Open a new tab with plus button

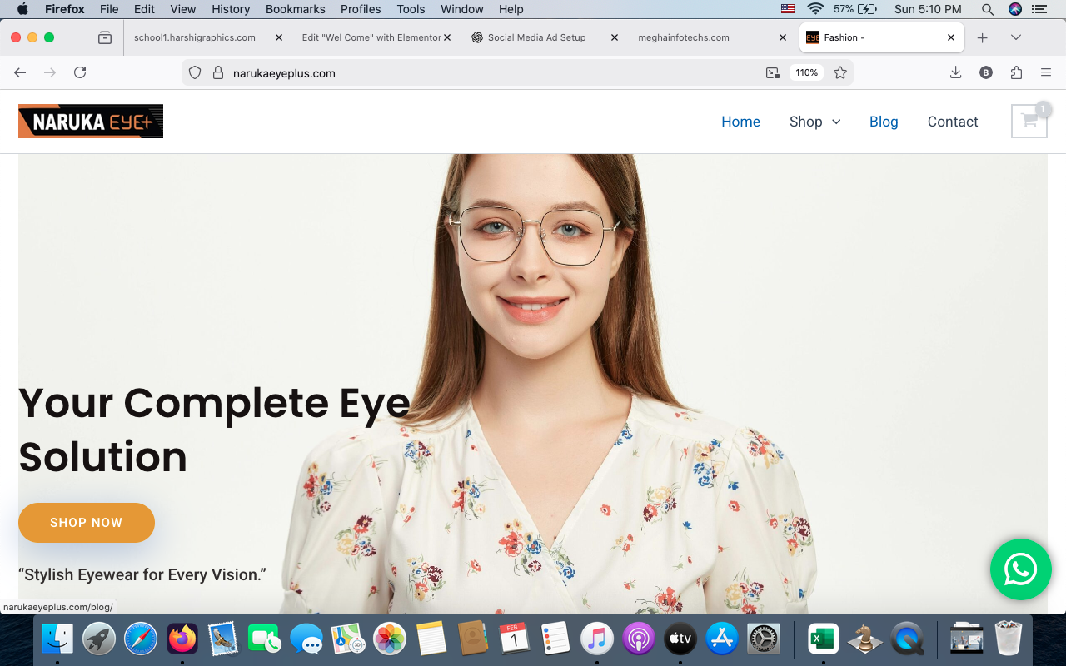[983, 37]
